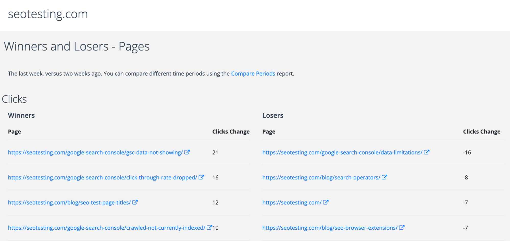Click Page column header in Winners table
Viewport: 510px width, 241px height.
15,132
